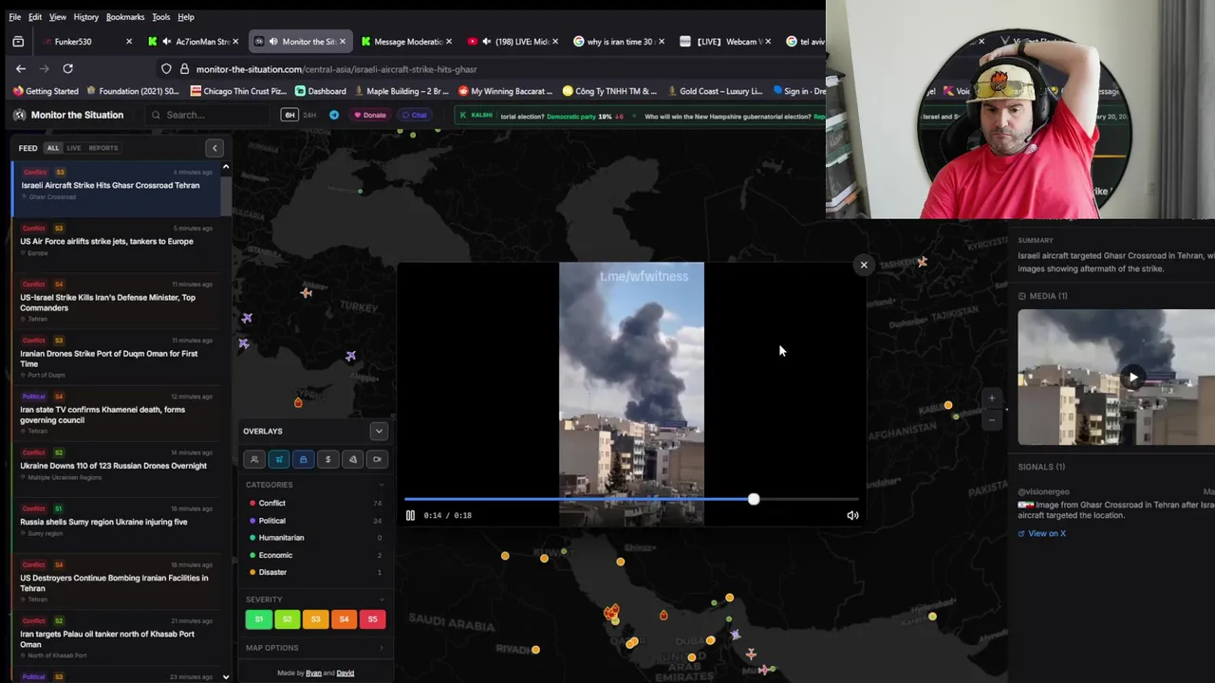Toggle the S5 severity swatch
1215x683 pixels.
tap(372, 619)
